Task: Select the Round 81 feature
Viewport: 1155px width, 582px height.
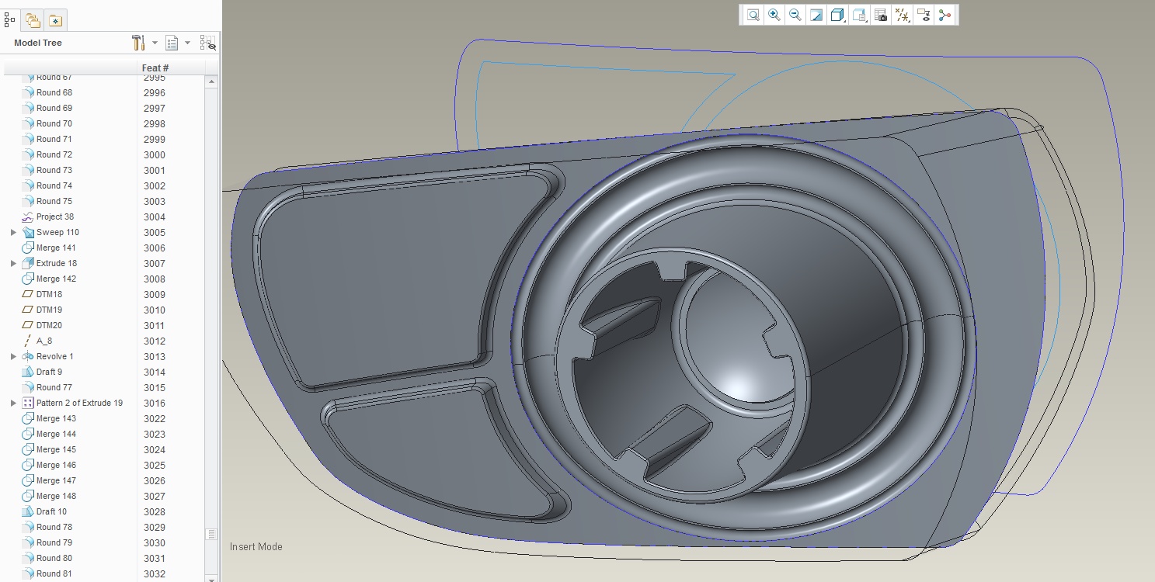Action: (x=54, y=573)
